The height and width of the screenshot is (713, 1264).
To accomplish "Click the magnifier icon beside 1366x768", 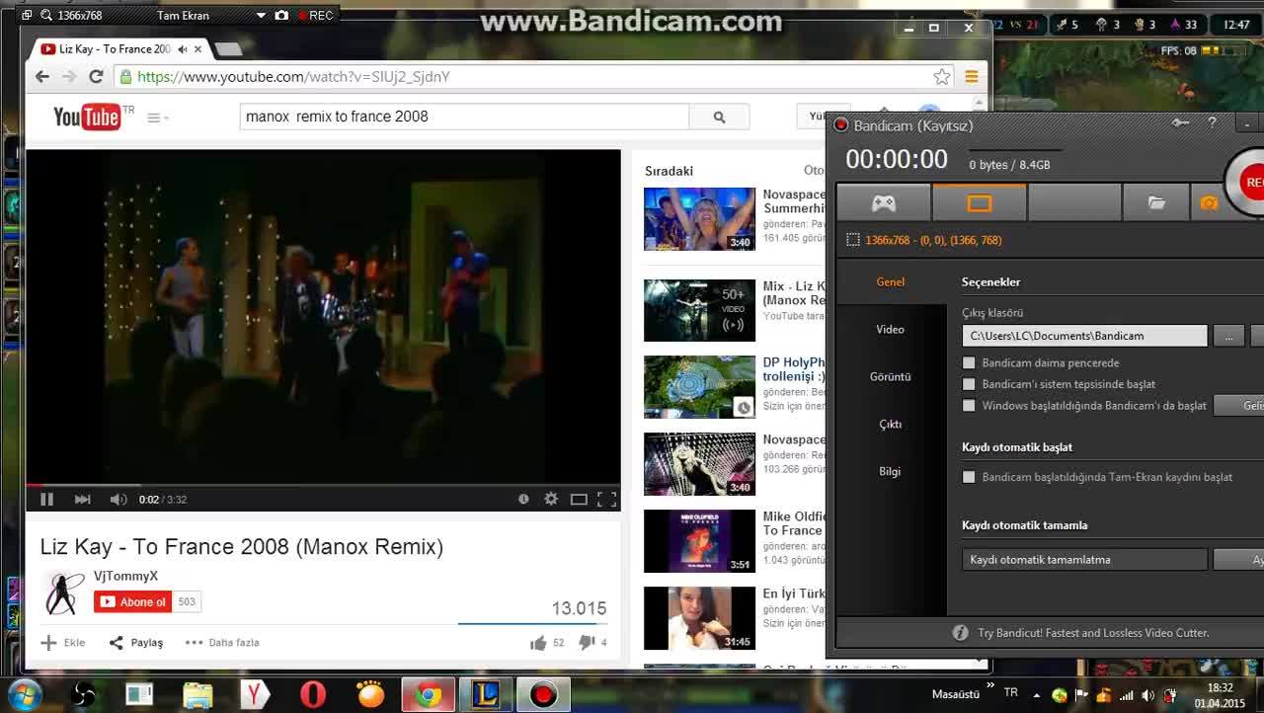I will click(x=44, y=16).
